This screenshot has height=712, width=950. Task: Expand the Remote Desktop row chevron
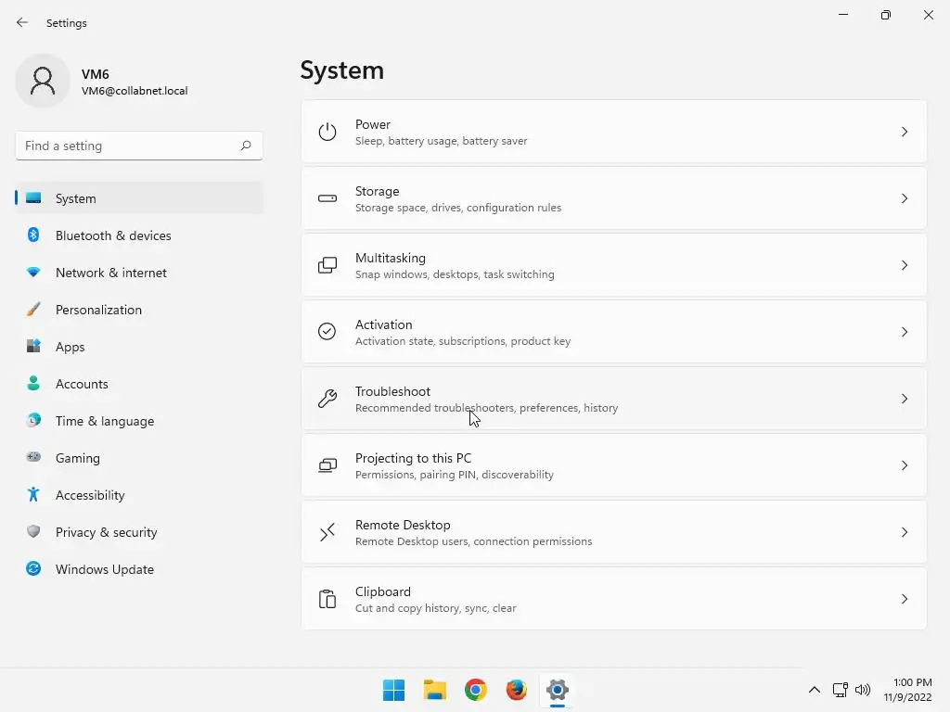pos(904,532)
